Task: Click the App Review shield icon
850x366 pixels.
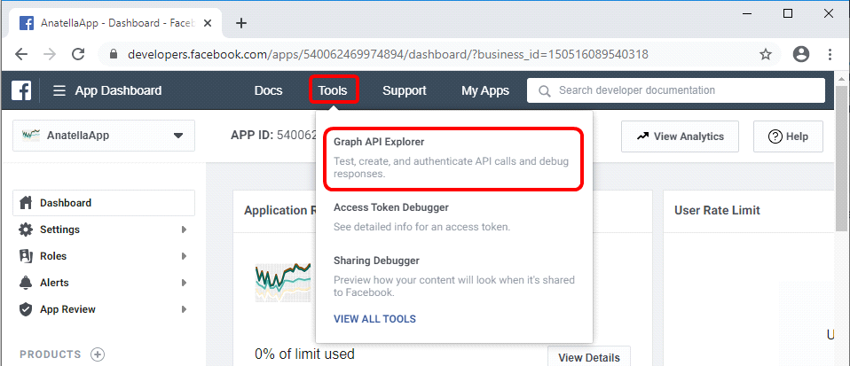Action: [x=26, y=309]
